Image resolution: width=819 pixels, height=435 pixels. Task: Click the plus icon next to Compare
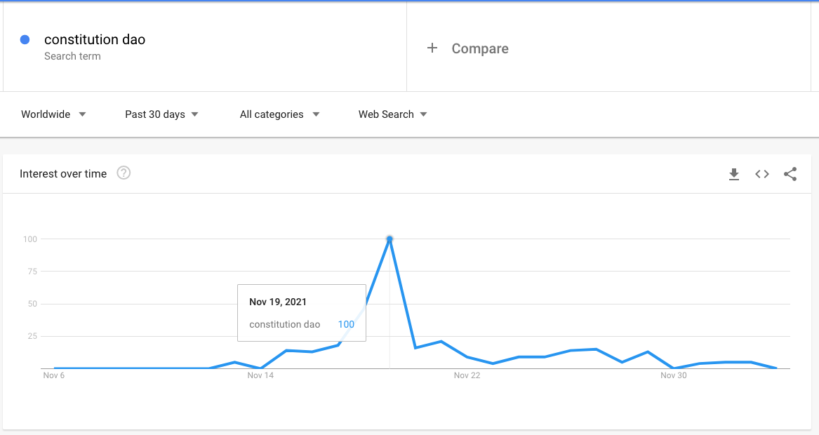432,48
